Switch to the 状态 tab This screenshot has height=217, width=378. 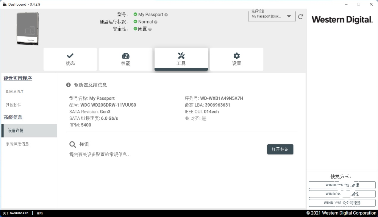[70, 59]
